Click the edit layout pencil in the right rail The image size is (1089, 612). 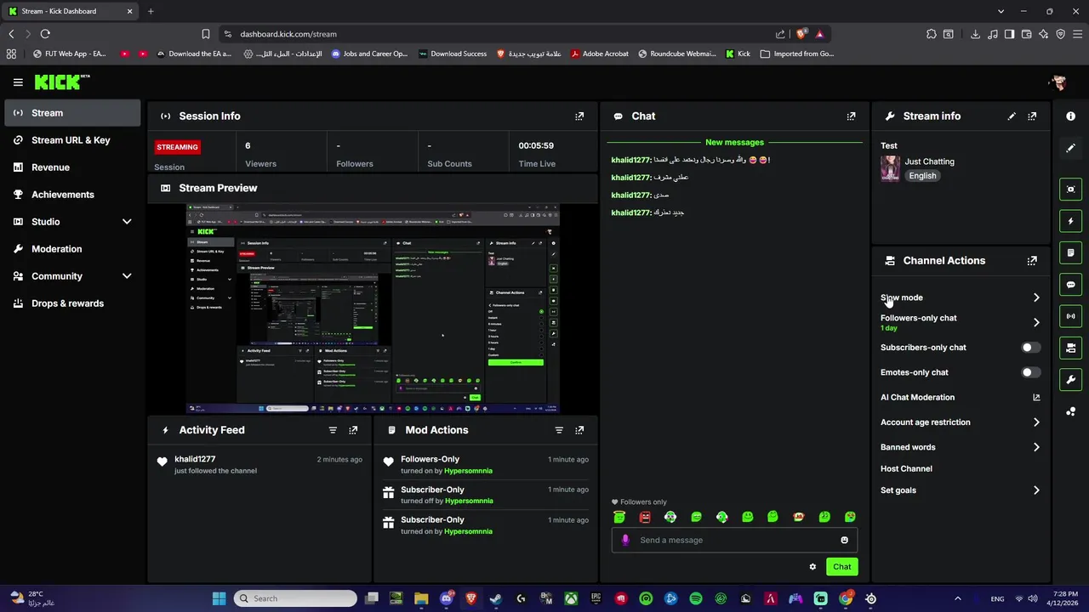pyautogui.click(x=1070, y=148)
